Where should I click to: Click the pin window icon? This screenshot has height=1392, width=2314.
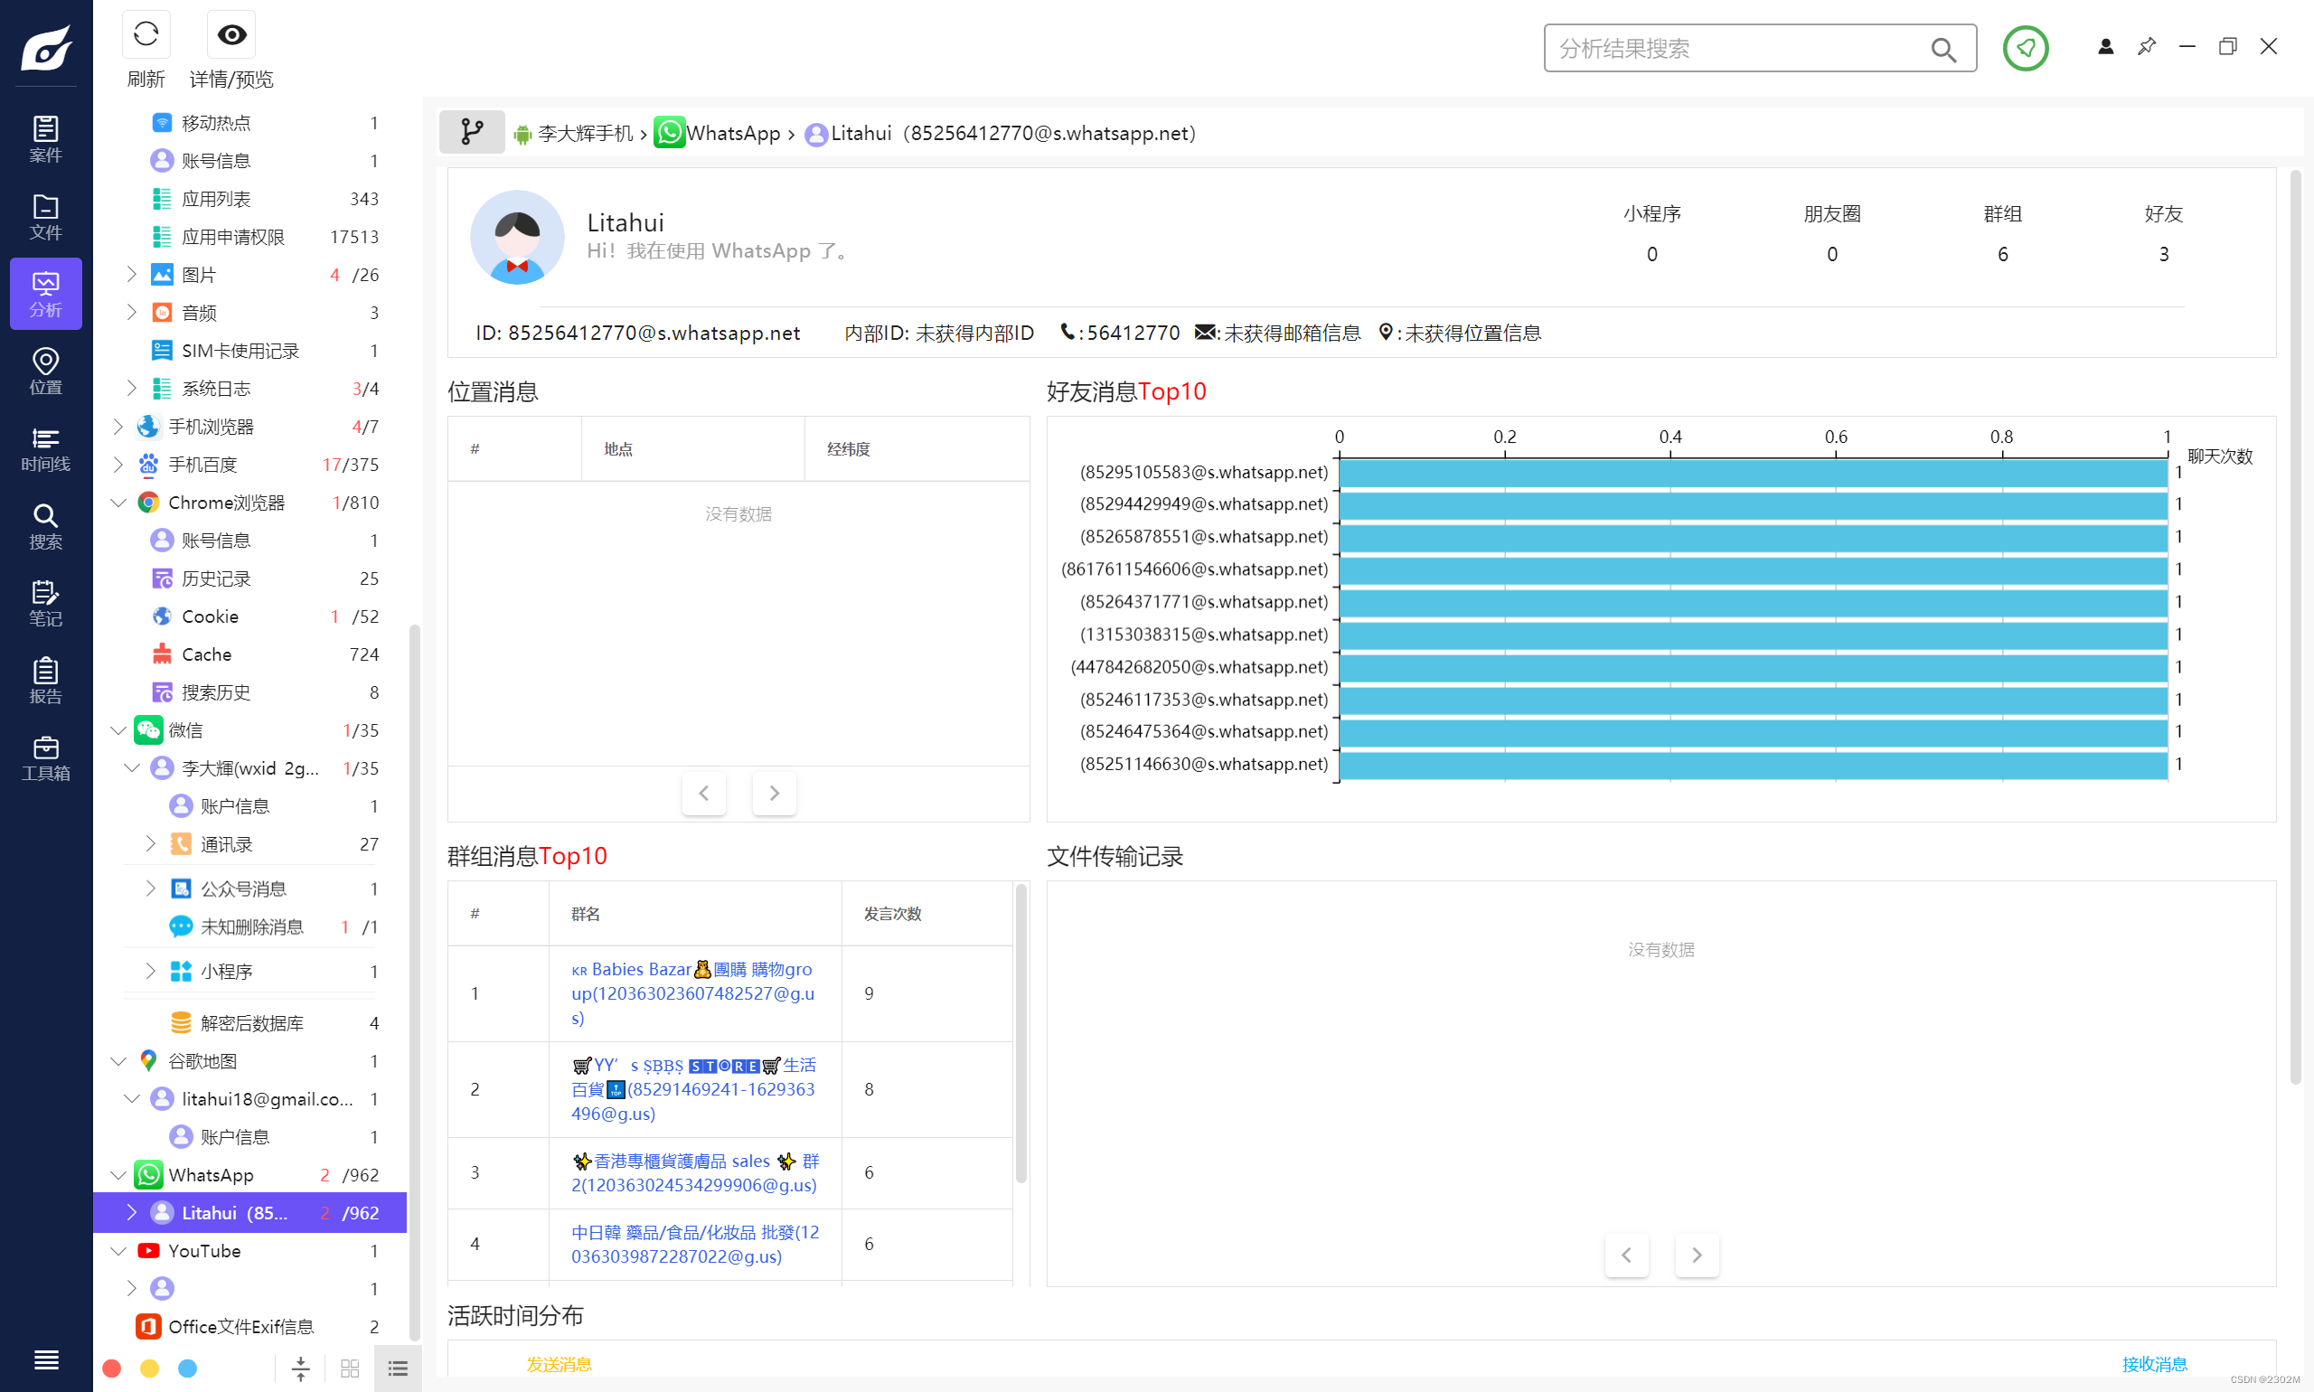[x=2146, y=46]
